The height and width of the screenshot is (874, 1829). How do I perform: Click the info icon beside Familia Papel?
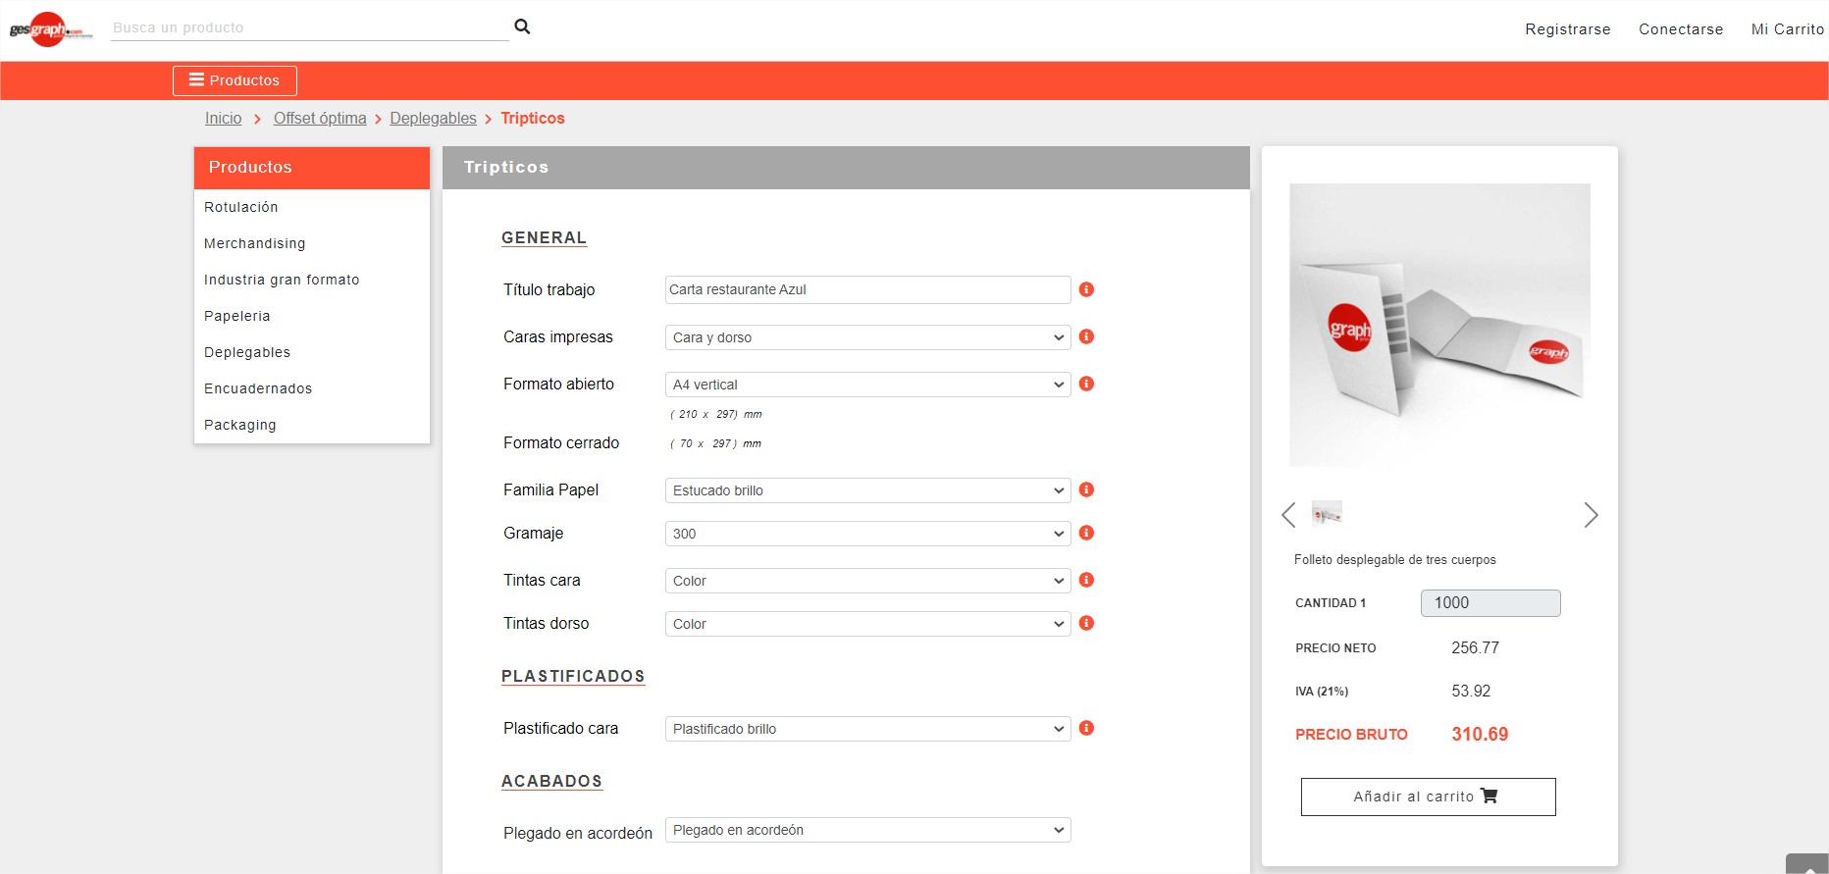pos(1086,489)
